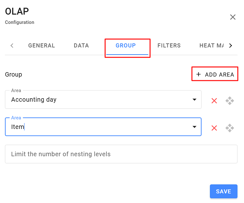Expand the Accounting day dropdown arrow
Image resolution: width=244 pixels, height=203 pixels.
[x=194, y=99]
